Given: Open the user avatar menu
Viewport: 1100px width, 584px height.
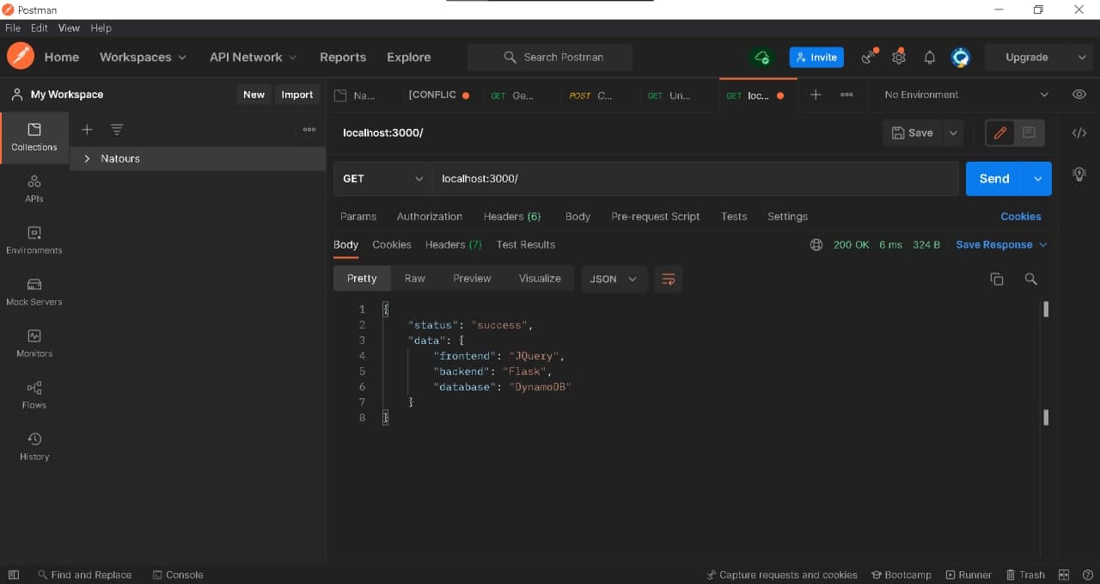Looking at the screenshot, I should coord(961,58).
